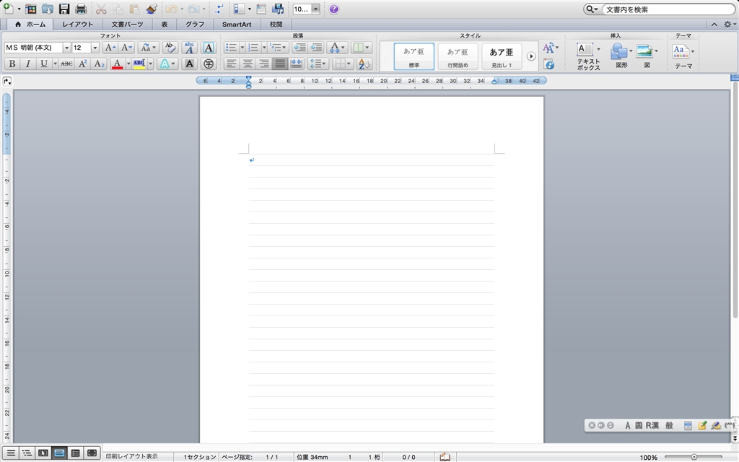Toggle Bold formatting
This screenshot has width=739, height=462.
click(12, 64)
